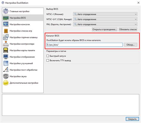Image resolution: width=141 pixels, height=123 pixels.
Task: Click the DuckStation title bar gear icon
Action: coord(3,3)
